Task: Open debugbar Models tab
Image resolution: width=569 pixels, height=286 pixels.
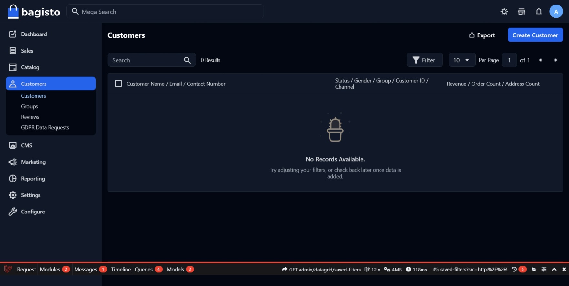Action: [x=180, y=269]
